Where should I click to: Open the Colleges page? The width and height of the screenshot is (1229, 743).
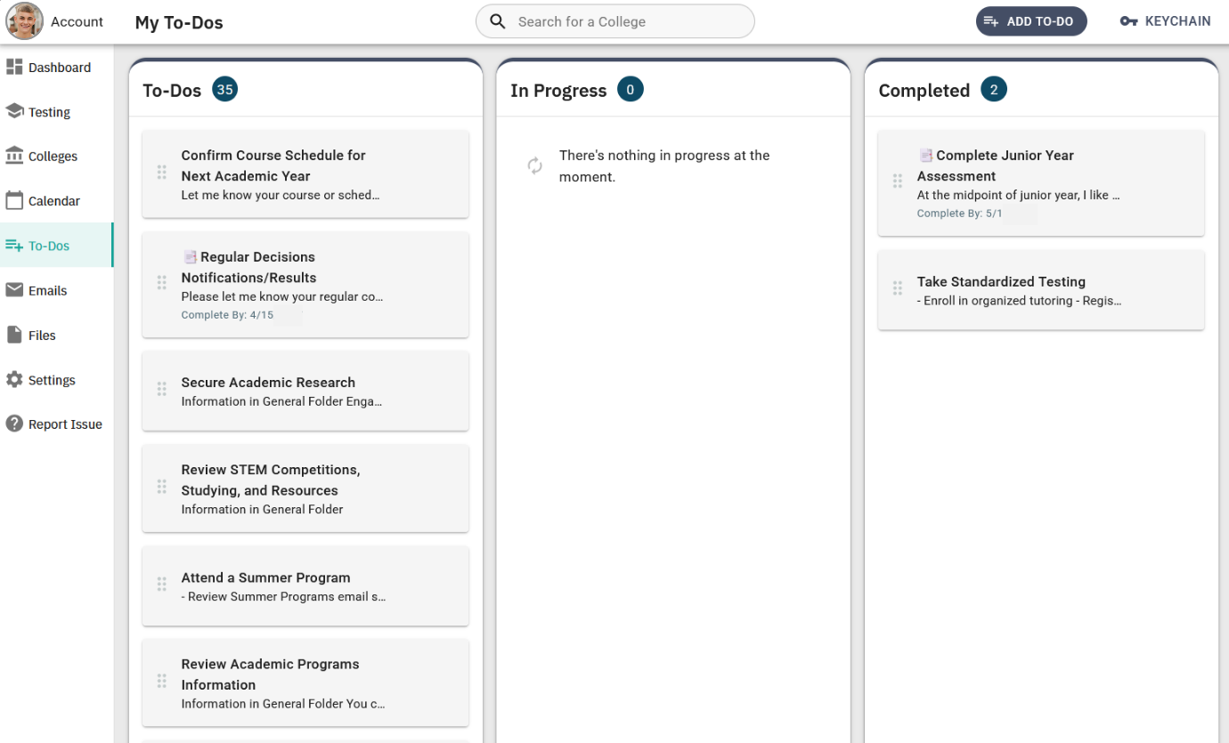pyautogui.click(x=56, y=156)
